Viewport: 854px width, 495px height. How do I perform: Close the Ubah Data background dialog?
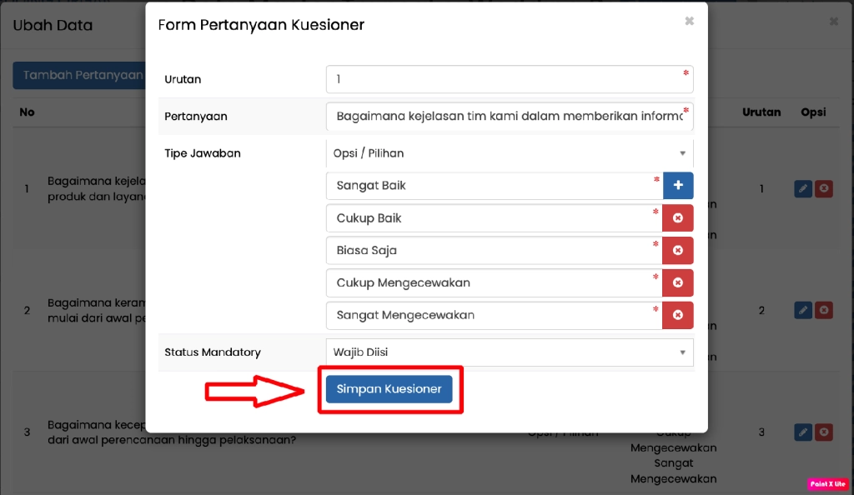834,22
